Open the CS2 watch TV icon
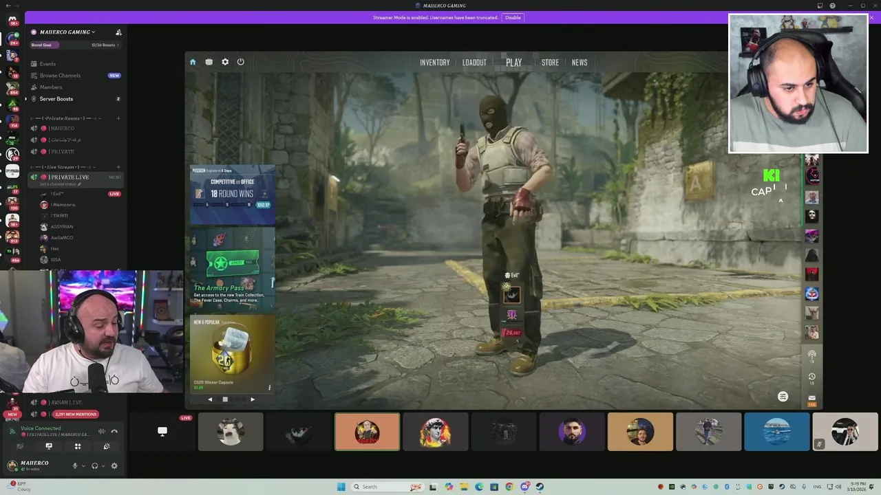 [209, 62]
